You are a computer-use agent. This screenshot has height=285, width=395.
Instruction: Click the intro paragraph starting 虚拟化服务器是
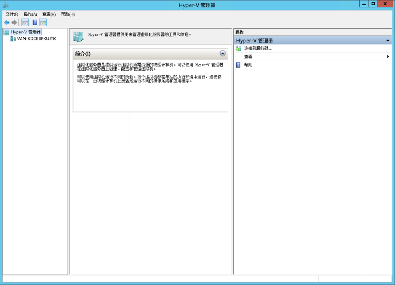(x=150, y=67)
